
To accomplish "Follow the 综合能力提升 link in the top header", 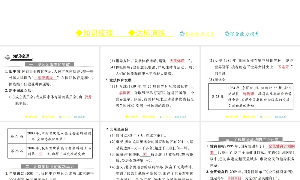I will point(242,34).
